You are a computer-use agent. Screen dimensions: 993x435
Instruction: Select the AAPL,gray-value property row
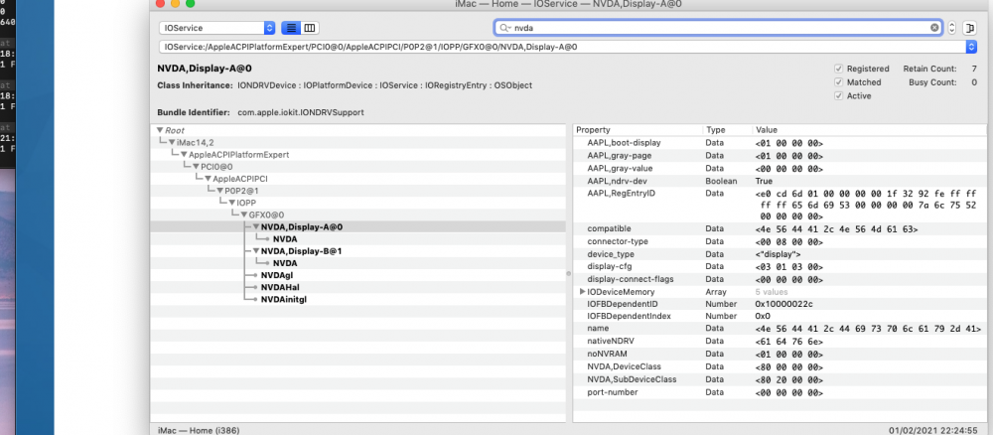780,169
